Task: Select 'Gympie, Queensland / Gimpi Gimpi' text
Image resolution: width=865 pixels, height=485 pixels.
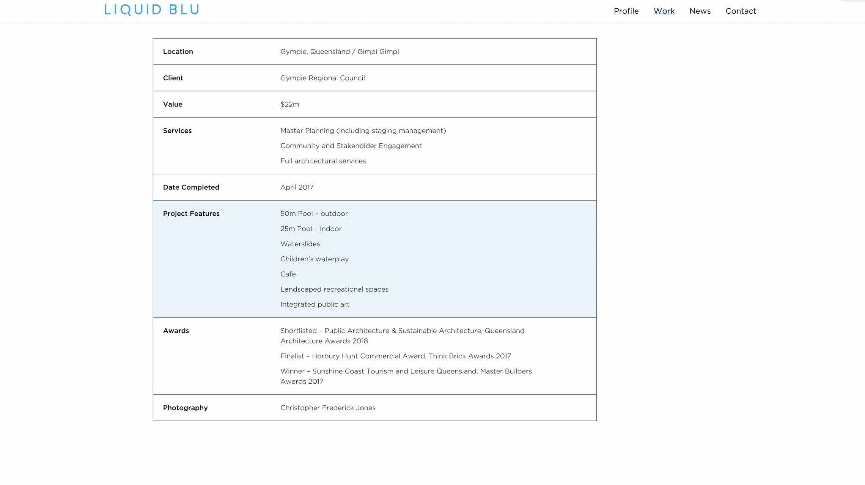Action: click(x=340, y=52)
